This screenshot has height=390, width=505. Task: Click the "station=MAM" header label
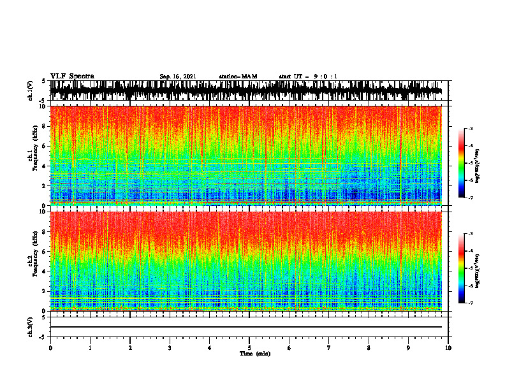pyautogui.click(x=238, y=76)
